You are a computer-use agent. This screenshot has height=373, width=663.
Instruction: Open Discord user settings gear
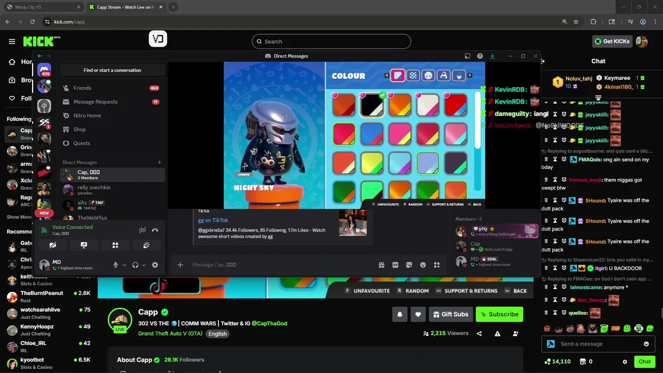coord(155,265)
